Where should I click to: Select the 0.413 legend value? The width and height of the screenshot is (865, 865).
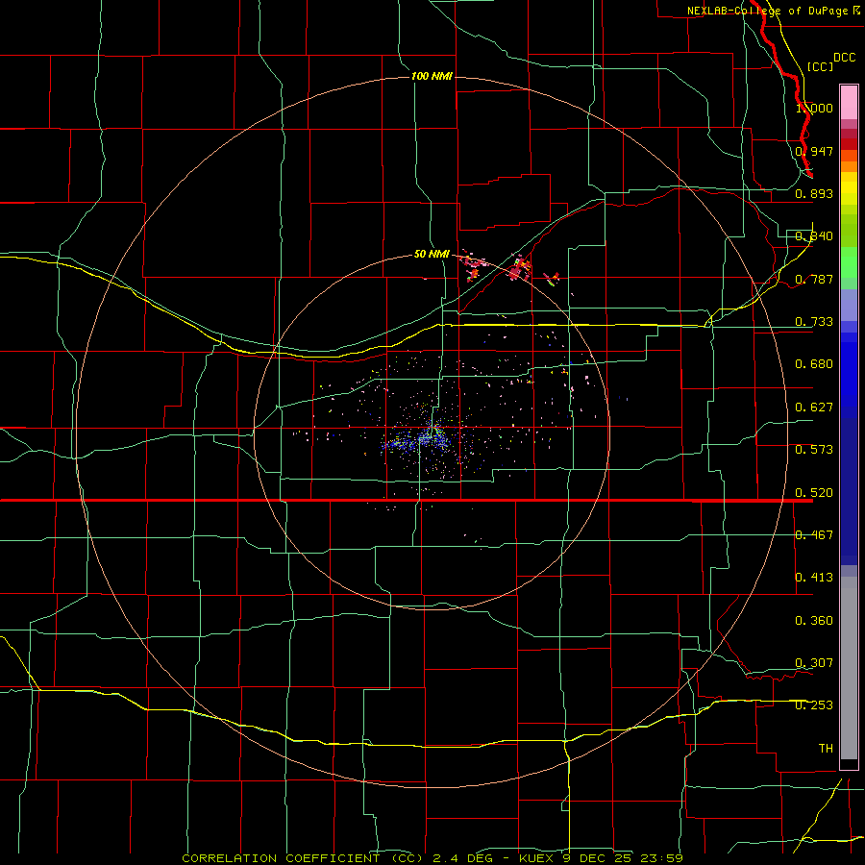pos(814,578)
